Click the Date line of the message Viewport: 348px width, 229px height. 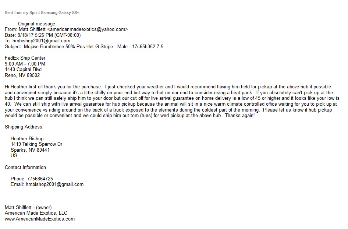(43, 35)
